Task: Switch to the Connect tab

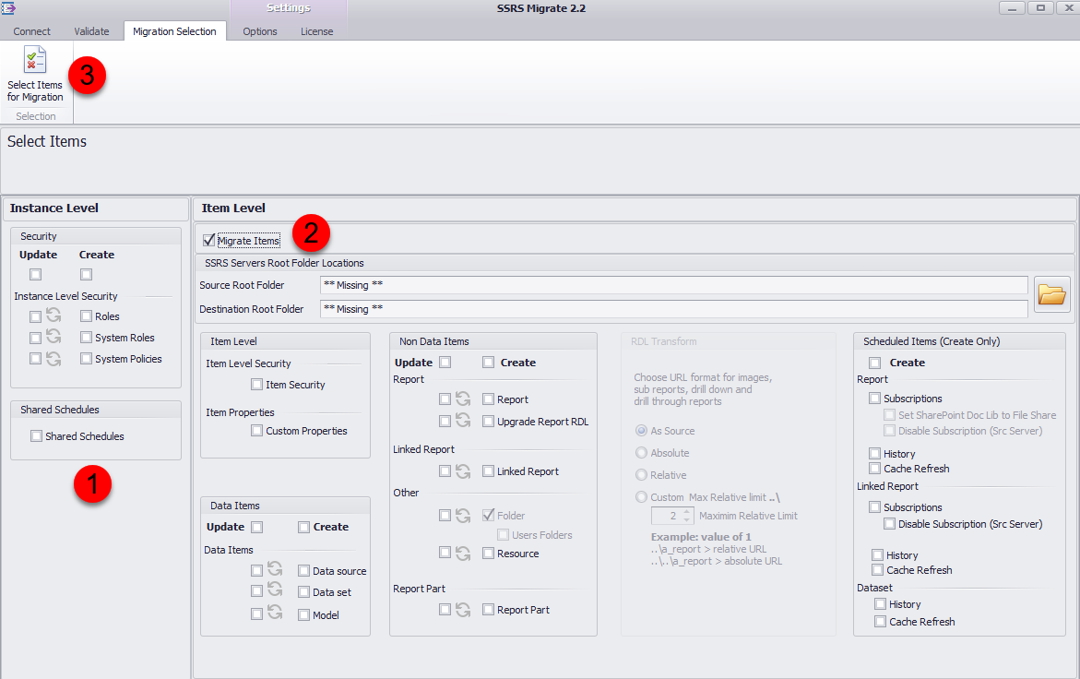Action: 31,31
